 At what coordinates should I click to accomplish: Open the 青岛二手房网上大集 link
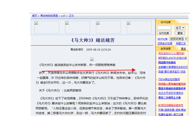[x=169, y=98]
